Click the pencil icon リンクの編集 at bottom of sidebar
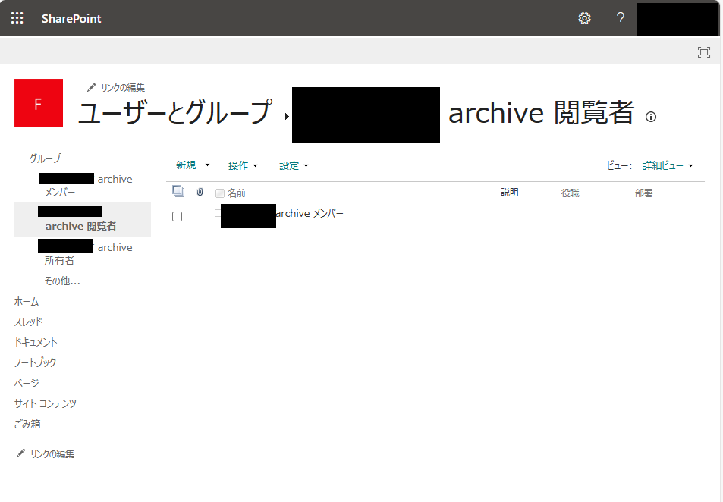This screenshot has width=723, height=502. click(x=46, y=453)
